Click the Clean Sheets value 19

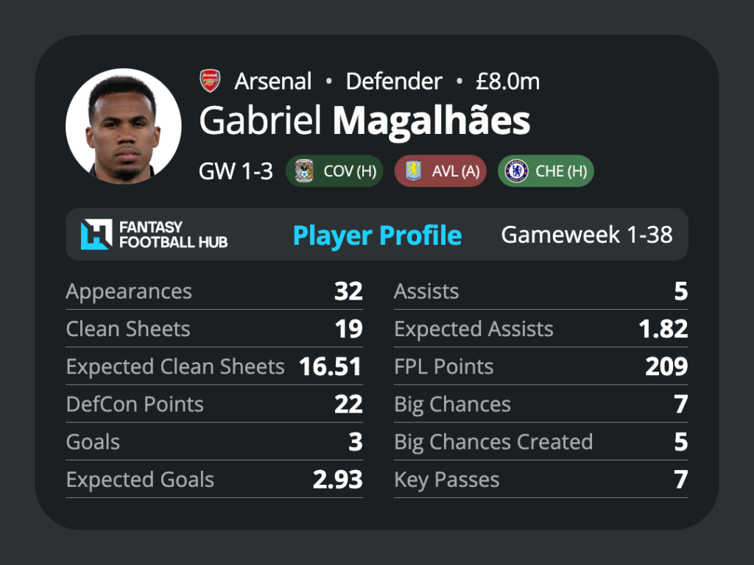348,329
